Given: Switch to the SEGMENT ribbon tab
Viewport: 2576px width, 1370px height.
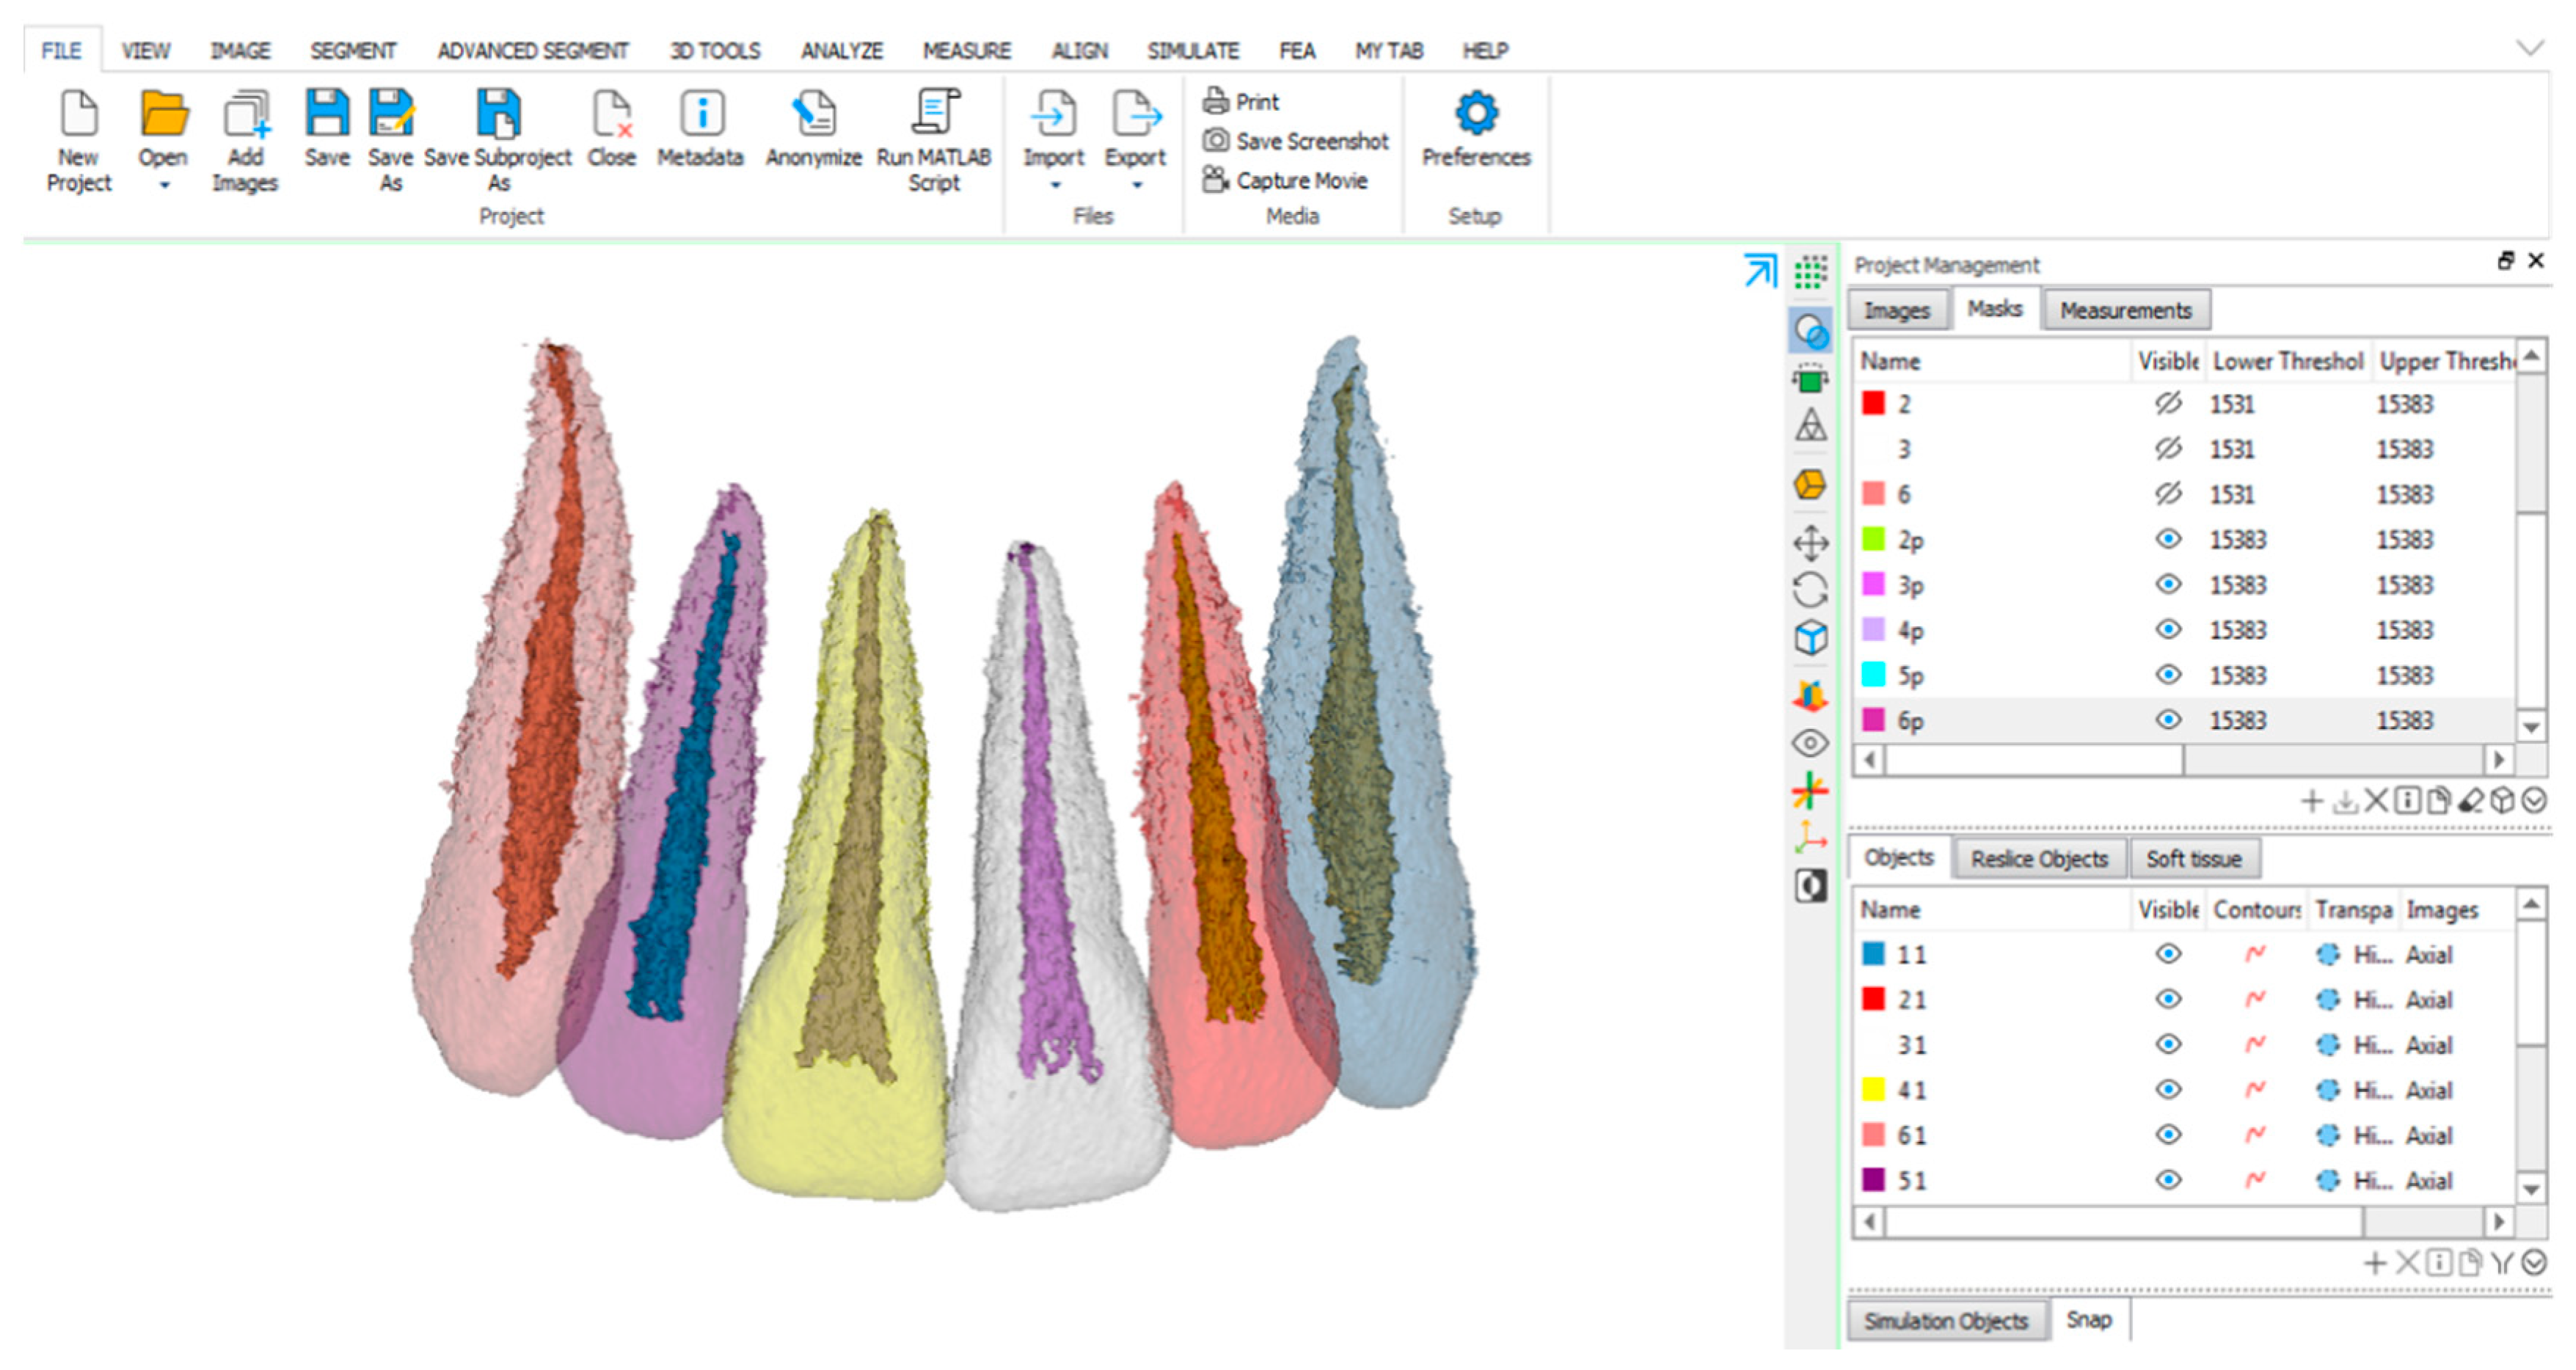Looking at the screenshot, I should click(352, 51).
